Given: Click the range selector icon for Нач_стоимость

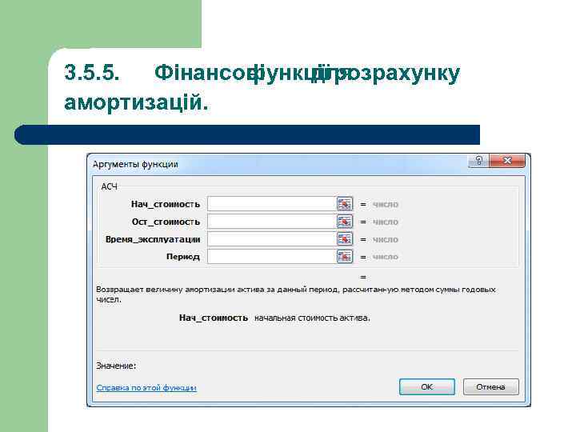Looking at the screenshot, I should [x=345, y=204].
